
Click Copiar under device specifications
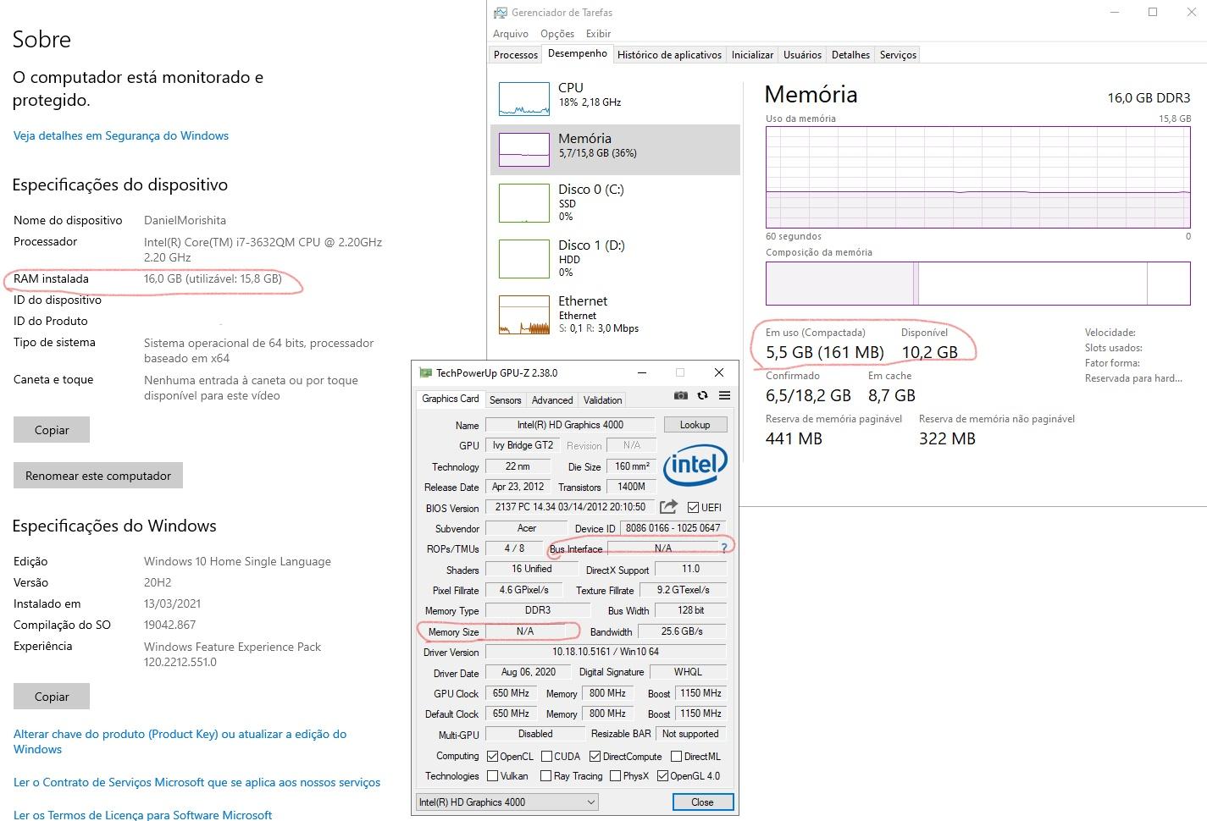pos(52,430)
